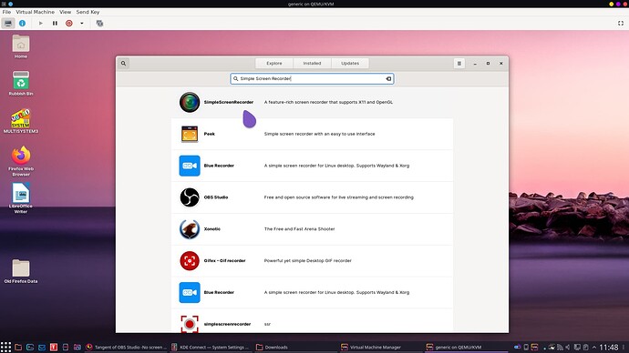629x353 pixels.
Task: Click the search field containing Simple Screen Recorder
Action: (312, 79)
